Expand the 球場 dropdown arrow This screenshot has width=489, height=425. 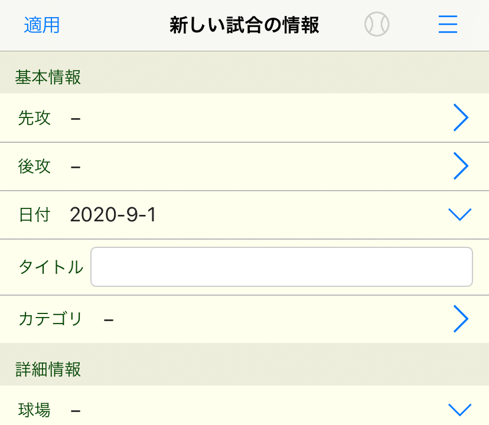tap(460, 410)
